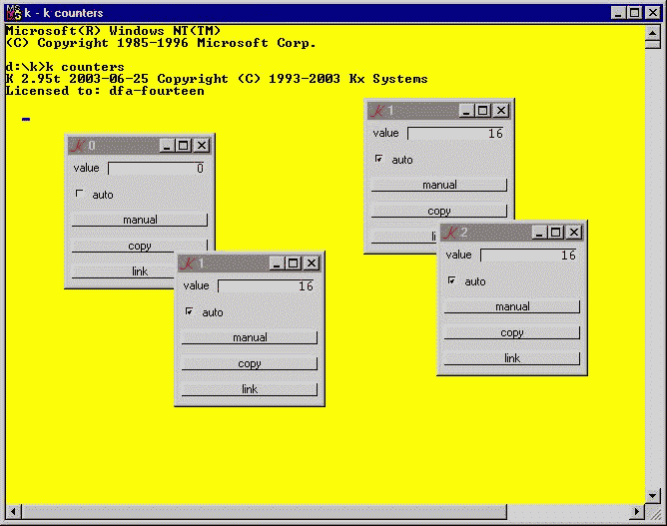Click link in window 1 overlapping window 0
Viewport: 667px width, 526px height.
pyautogui.click(x=250, y=389)
